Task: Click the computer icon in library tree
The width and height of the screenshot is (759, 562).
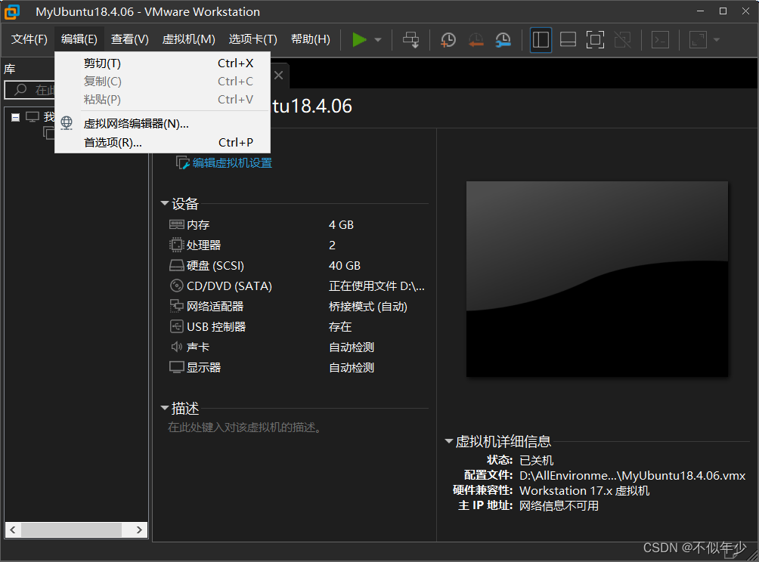Action: point(33,116)
